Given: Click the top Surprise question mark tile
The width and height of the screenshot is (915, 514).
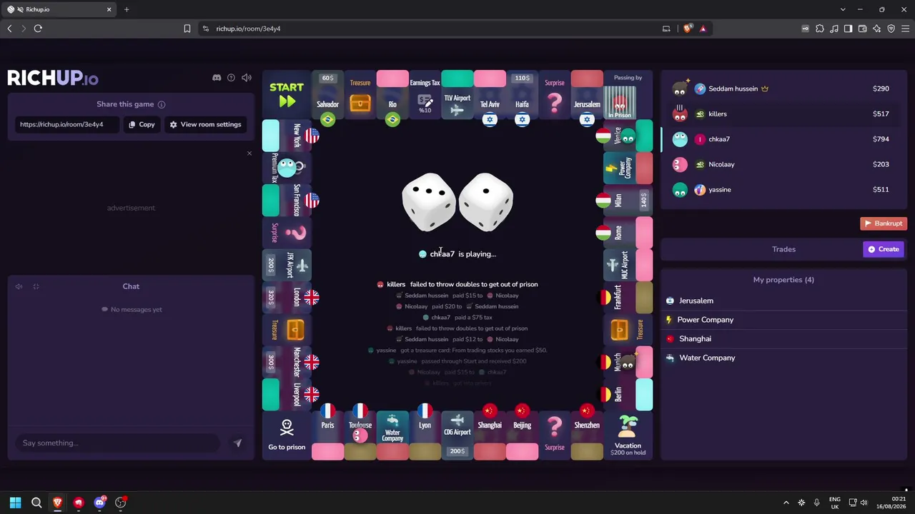Looking at the screenshot, I should 555,95.
